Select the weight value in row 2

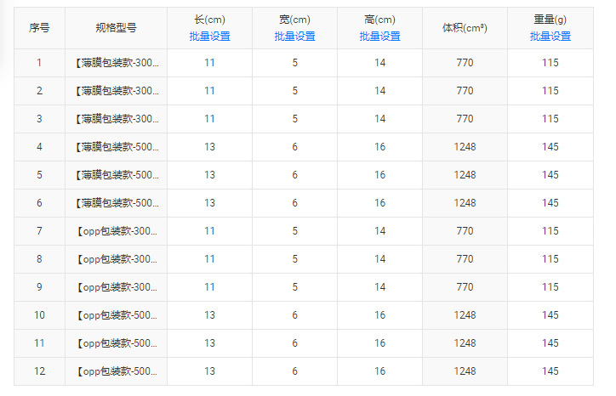550,91
